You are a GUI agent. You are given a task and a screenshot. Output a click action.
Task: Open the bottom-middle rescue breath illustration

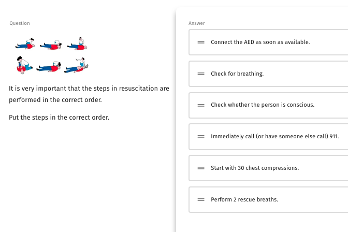(49, 67)
